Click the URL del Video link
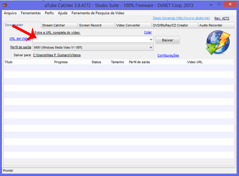 pyautogui.click(x=20, y=39)
